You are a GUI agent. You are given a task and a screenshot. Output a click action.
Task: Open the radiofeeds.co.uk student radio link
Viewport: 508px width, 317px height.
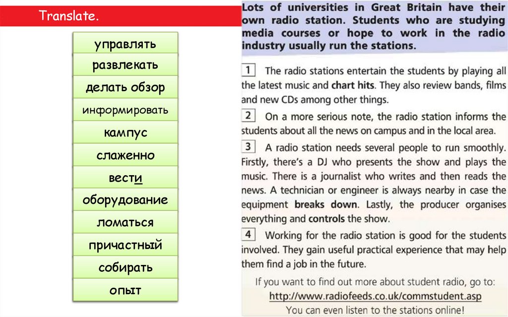[375, 296]
